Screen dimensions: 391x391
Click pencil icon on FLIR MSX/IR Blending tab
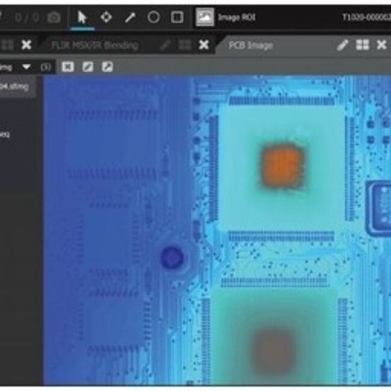pos(165,45)
